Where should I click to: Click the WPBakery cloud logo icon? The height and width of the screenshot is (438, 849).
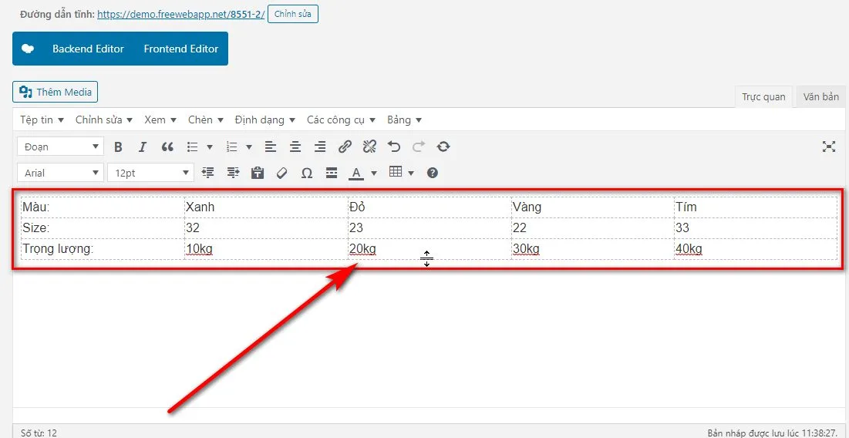point(28,49)
